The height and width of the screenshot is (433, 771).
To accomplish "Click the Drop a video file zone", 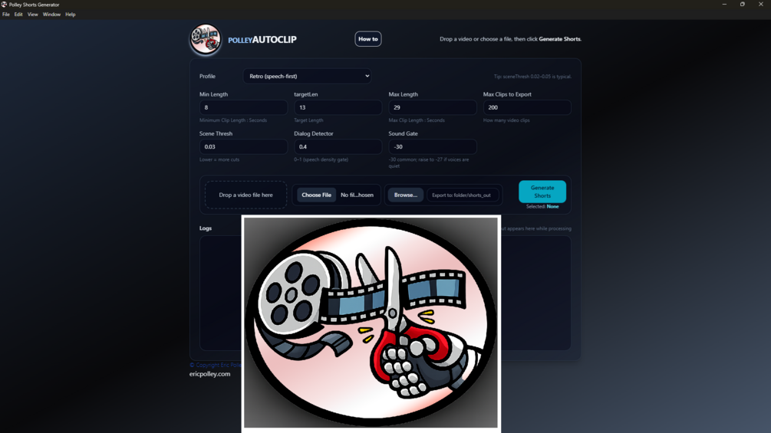I will (x=245, y=195).
